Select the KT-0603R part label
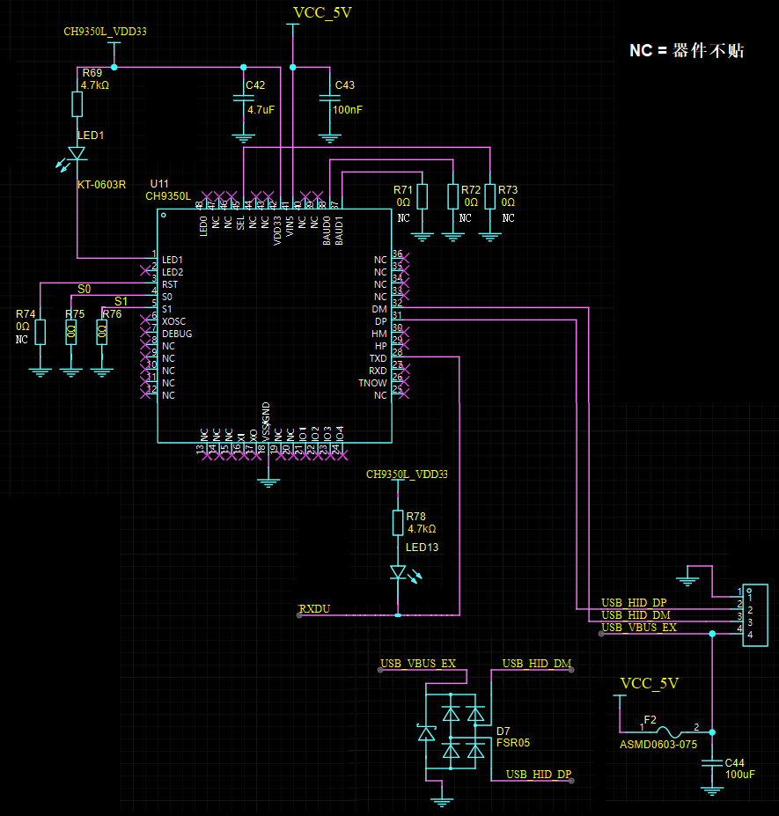The image size is (779, 816). tap(101, 185)
